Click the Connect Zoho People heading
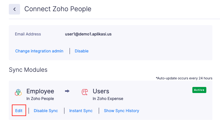The width and height of the screenshot is (220, 123). tap(58, 9)
